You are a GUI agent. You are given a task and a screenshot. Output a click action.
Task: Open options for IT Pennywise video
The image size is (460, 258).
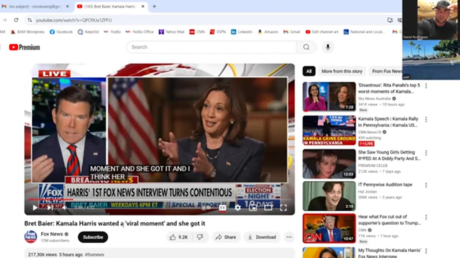pos(426,185)
